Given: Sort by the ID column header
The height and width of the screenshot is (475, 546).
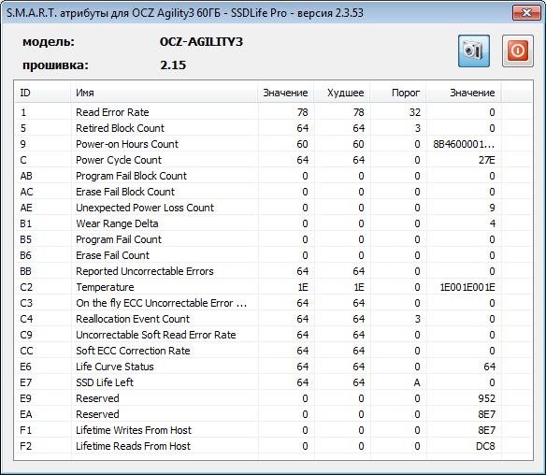Looking at the screenshot, I should click(x=42, y=93).
